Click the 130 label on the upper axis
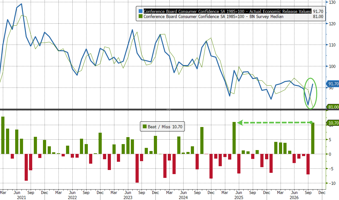 [332, 2]
